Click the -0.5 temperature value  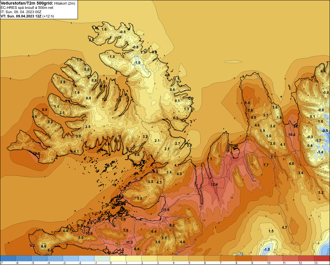coord(122,32)
